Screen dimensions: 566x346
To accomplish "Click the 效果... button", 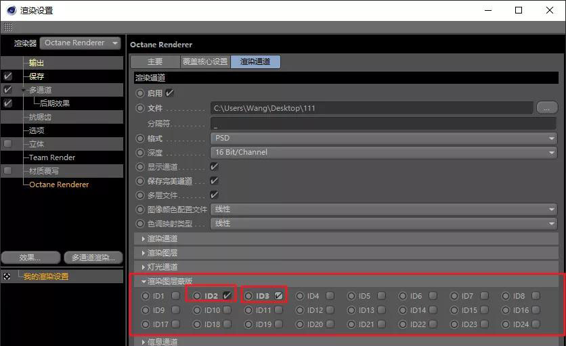I will pos(30,257).
